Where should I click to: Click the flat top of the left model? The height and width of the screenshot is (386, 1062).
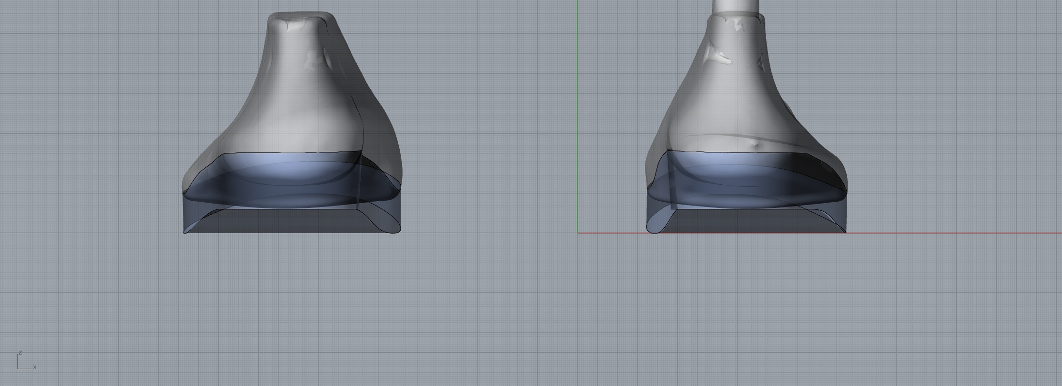point(300,17)
